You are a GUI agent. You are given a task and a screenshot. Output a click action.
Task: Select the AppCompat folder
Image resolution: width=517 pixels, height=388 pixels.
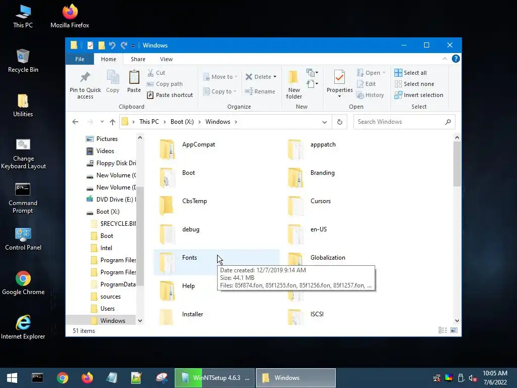216,149
